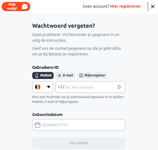This screenshot has width=158, height=150.
Task: Close the password reset dialog
Action: [153, 7]
